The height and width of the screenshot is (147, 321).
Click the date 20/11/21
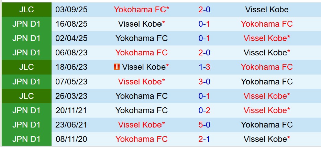(x=71, y=110)
